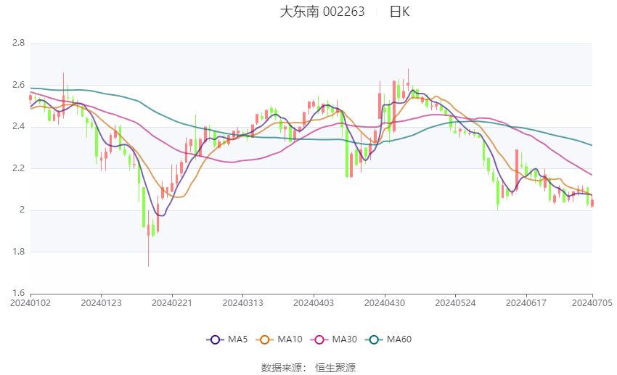Hide the MA10 line via its legend text

pyautogui.click(x=290, y=339)
